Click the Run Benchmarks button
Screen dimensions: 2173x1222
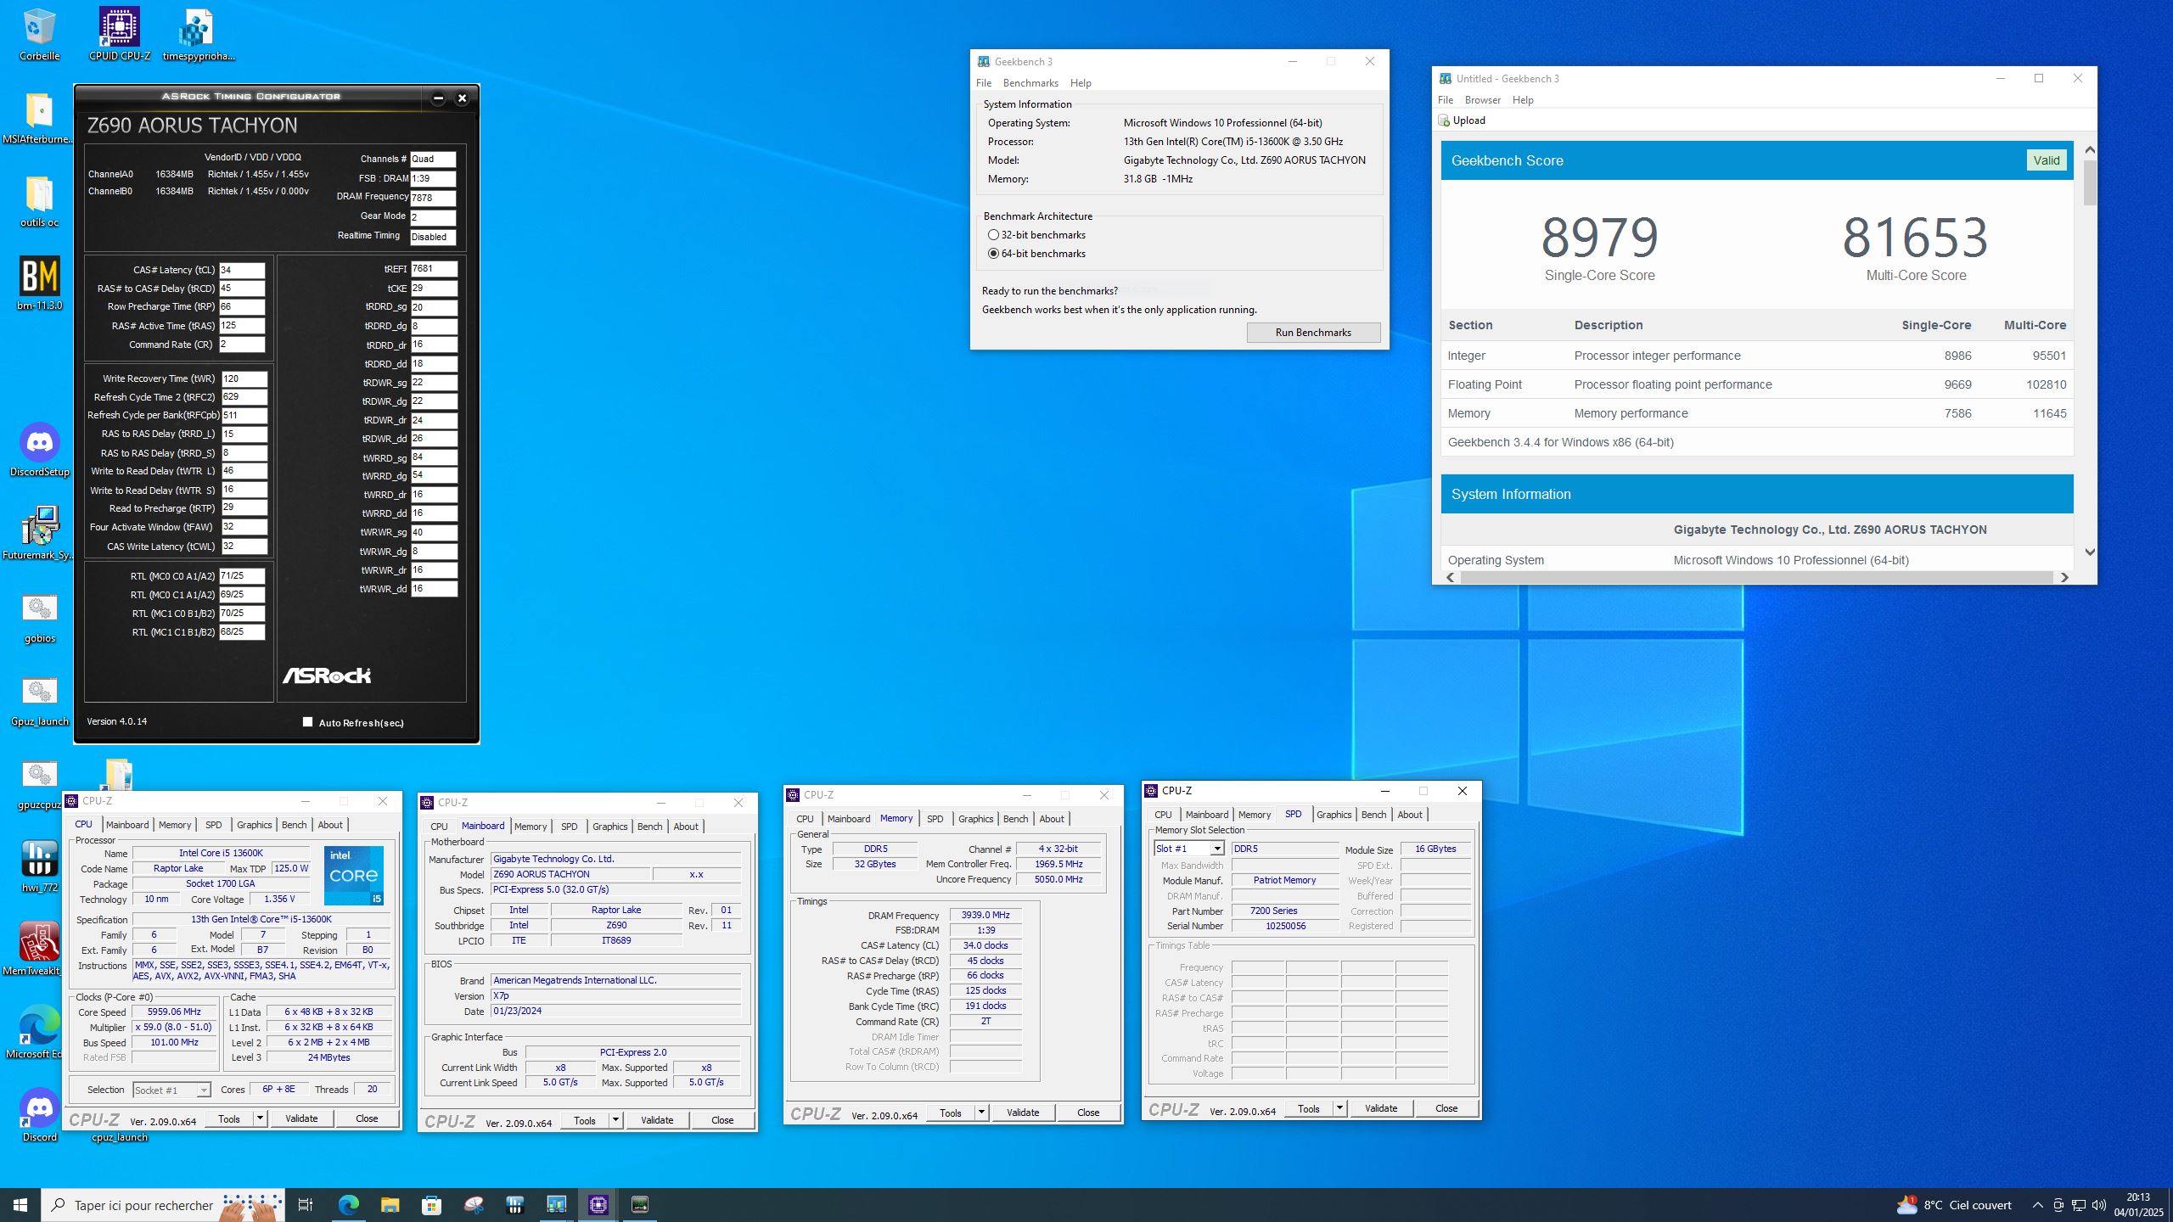[x=1313, y=333]
